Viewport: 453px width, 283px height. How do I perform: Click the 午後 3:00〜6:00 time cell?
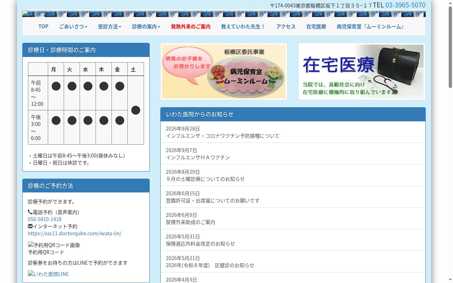pyautogui.click(x=38, y=127)
